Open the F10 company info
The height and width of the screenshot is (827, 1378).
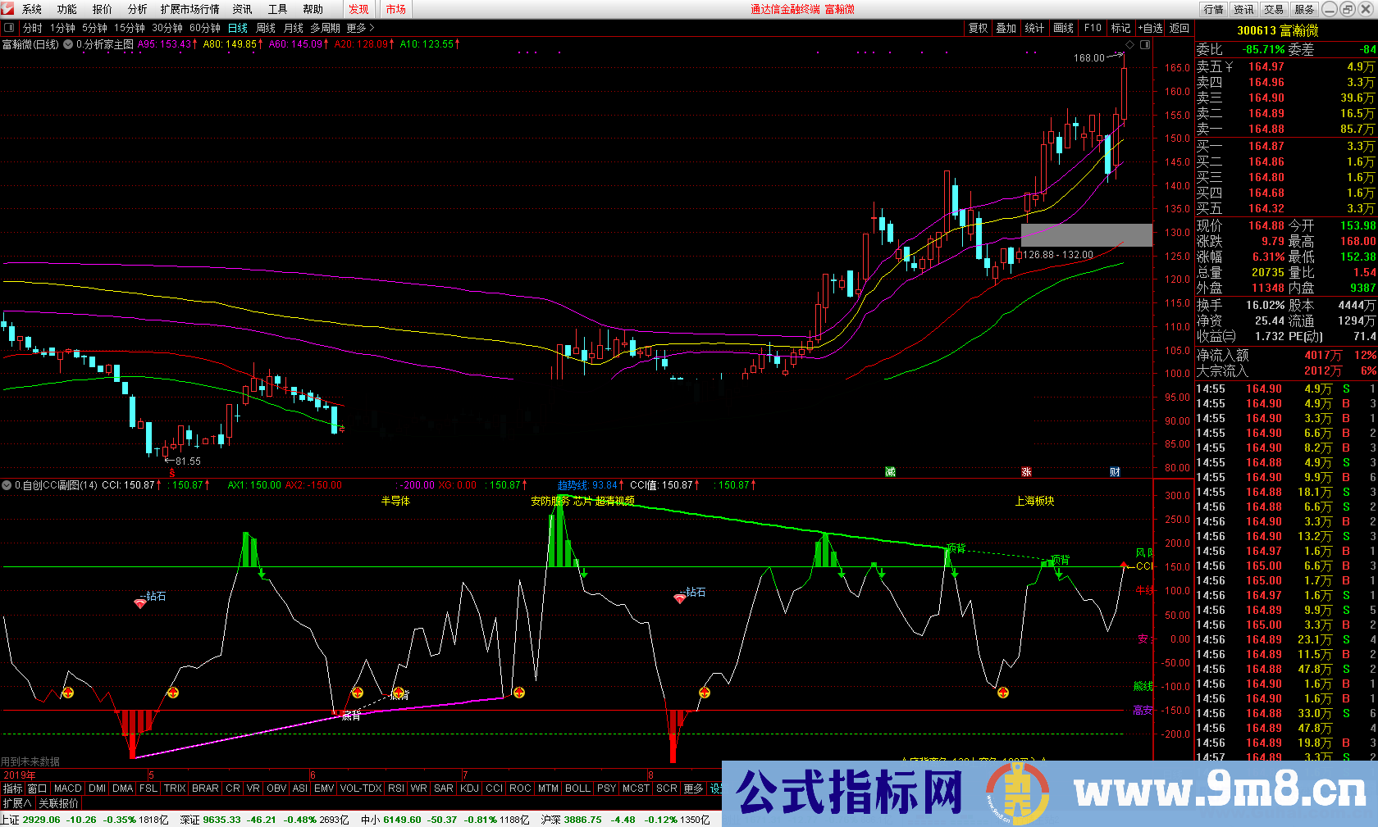[1093, 28]
